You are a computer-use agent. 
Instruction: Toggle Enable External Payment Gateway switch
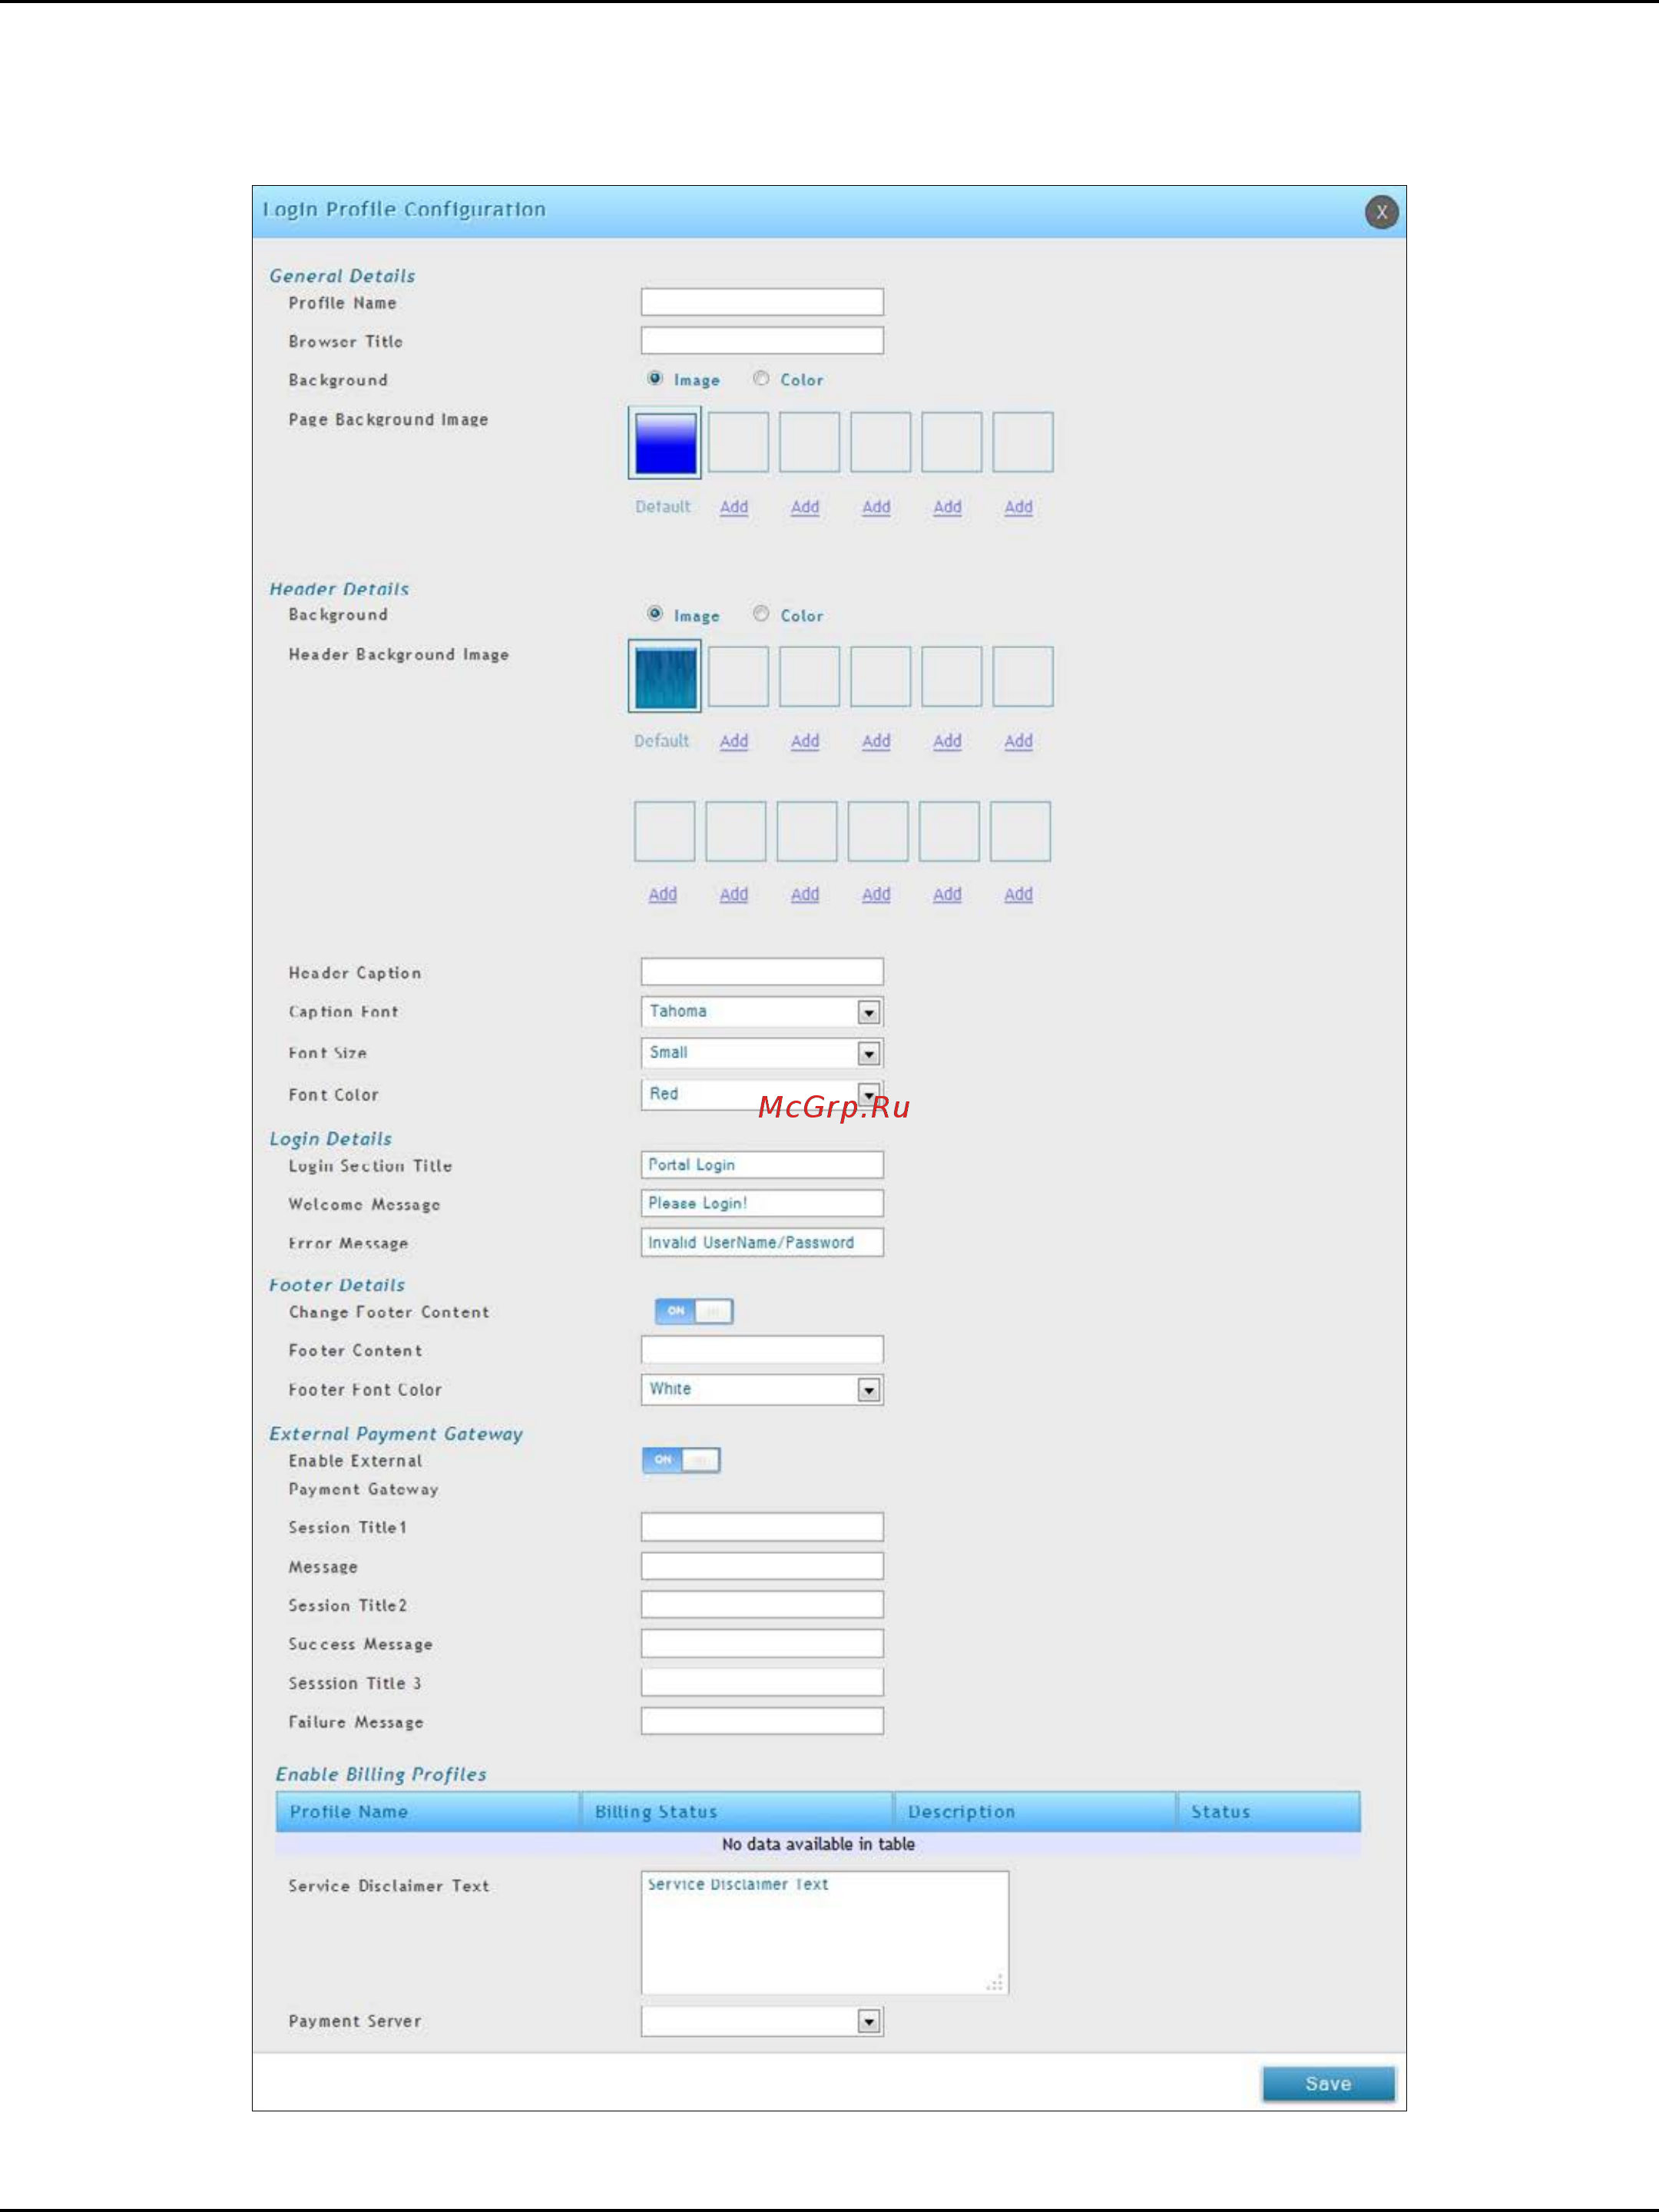[x=681, y=1460]
